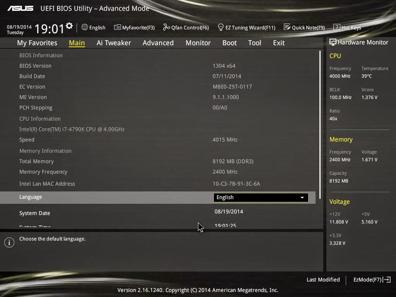Select the English language combo box
Screen dimensions: 396x297
click(261, 198)
